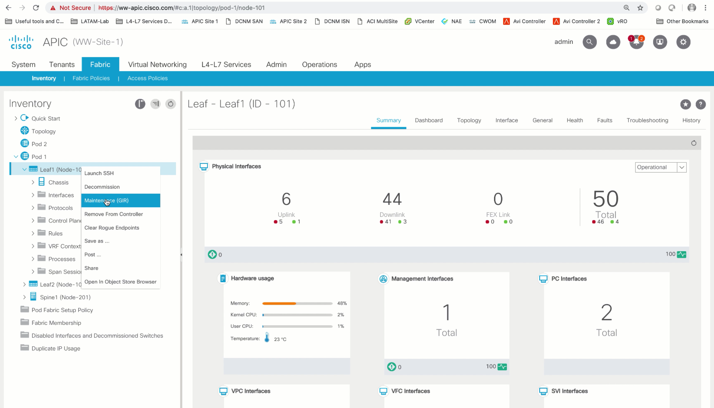
Task: Expand the Spine1 (Node-201) entry
Action: (x=25, y=297)
